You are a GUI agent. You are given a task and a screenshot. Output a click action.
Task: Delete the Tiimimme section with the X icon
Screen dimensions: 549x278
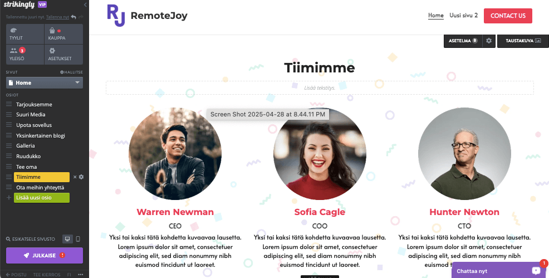[x=75, y=177]
